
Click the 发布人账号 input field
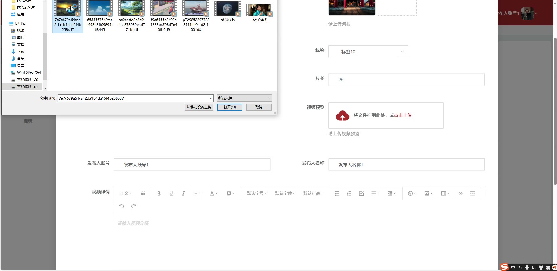(x=192, y=164)
